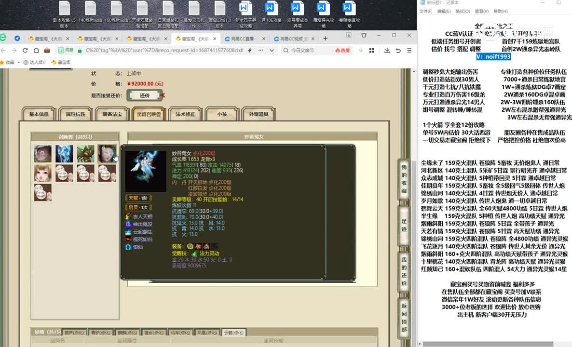The height and width of the screenshot is (347, 572).
Task: Open the browser apps grid icon
Action: [x=372, y=50]
